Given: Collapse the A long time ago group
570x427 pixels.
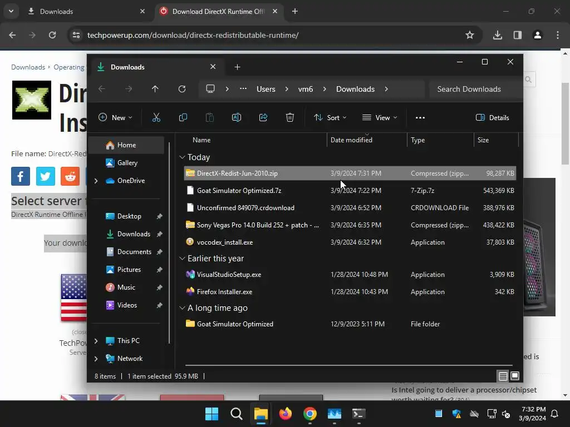Looking at the screenshot, I should click(182, 308).
